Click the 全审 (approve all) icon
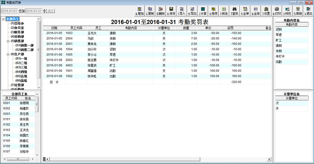 click(x=245, y=11)
